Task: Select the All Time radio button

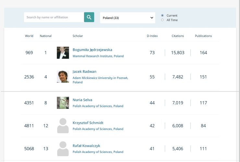Action: 162,20
